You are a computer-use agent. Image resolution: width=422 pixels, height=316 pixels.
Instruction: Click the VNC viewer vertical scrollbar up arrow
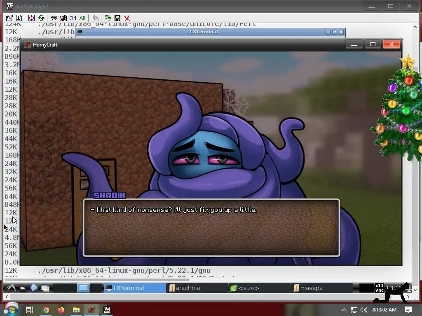(x=415, y=27)
